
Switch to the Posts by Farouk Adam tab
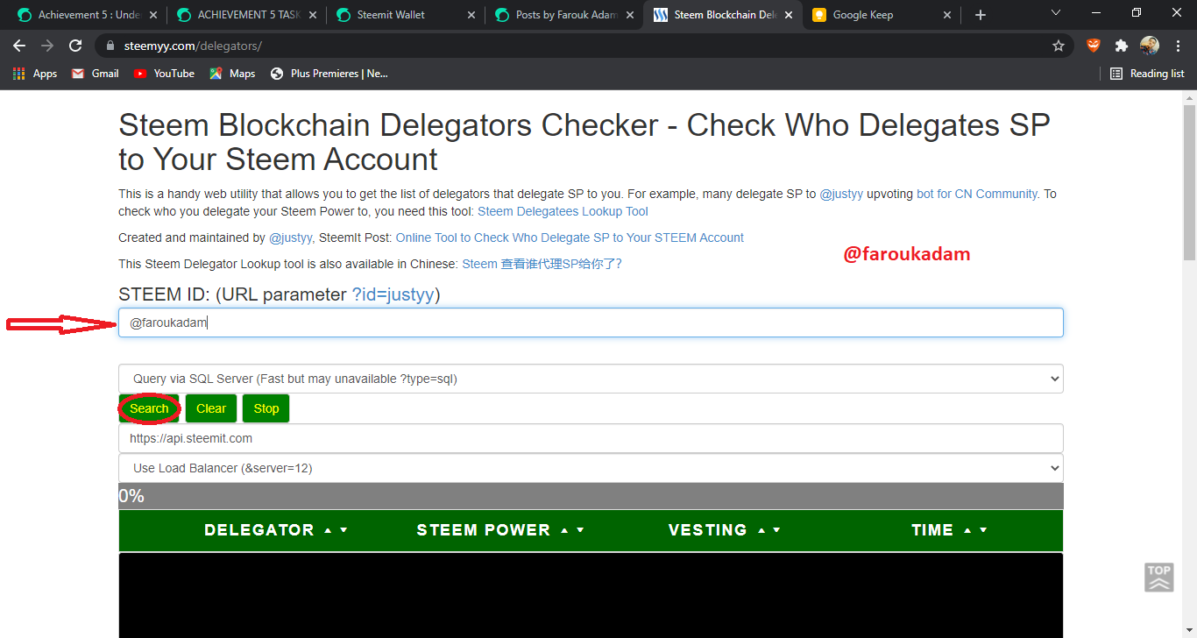pyautogui.click(x=563, y=15)
